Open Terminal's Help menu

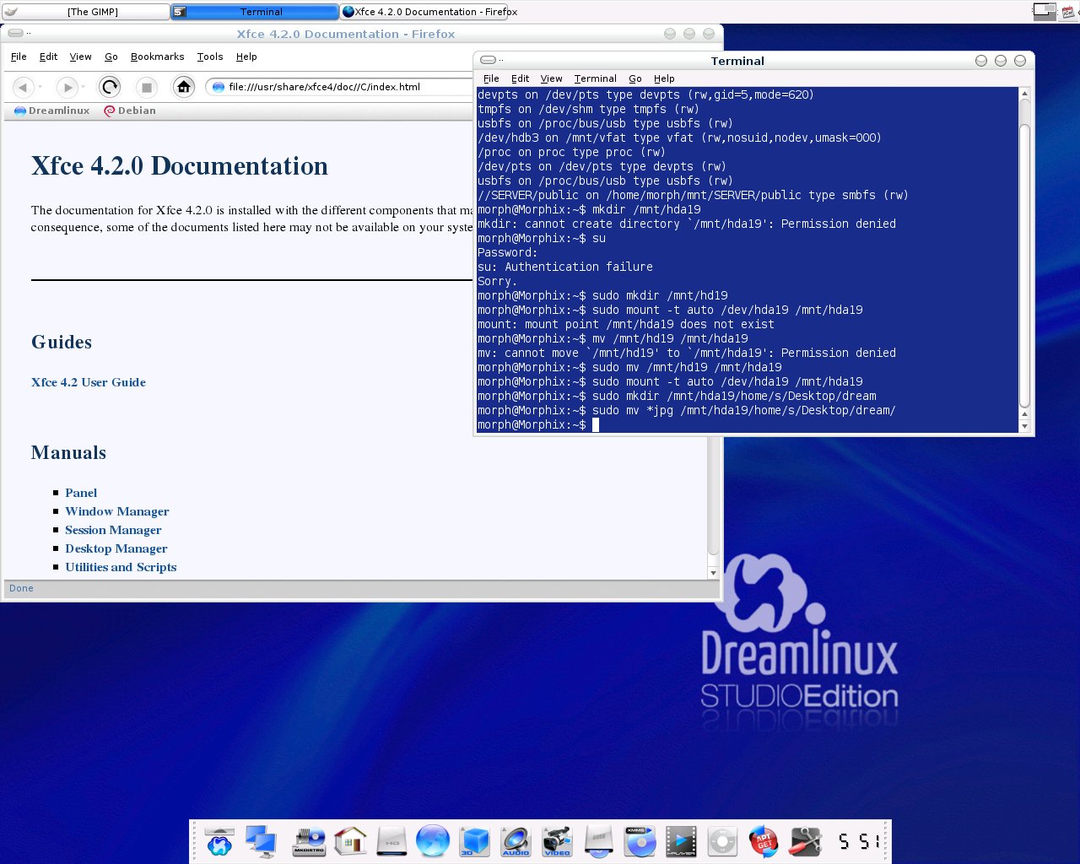(x=665, y=78)
